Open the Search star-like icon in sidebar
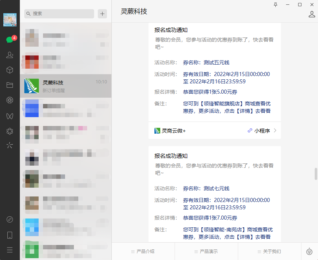This screenshot has width=318, height=260. coord(10,145)
